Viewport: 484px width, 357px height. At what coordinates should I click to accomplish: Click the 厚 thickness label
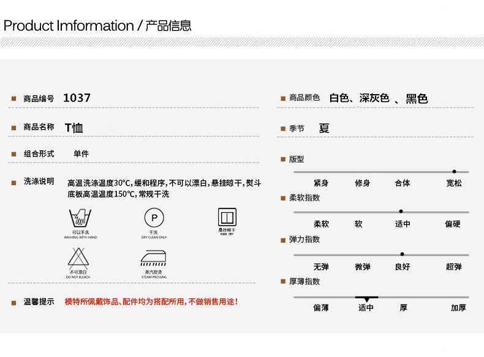tap(404, 307)
